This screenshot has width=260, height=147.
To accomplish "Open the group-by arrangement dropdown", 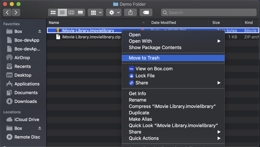I will coord(96,12).
